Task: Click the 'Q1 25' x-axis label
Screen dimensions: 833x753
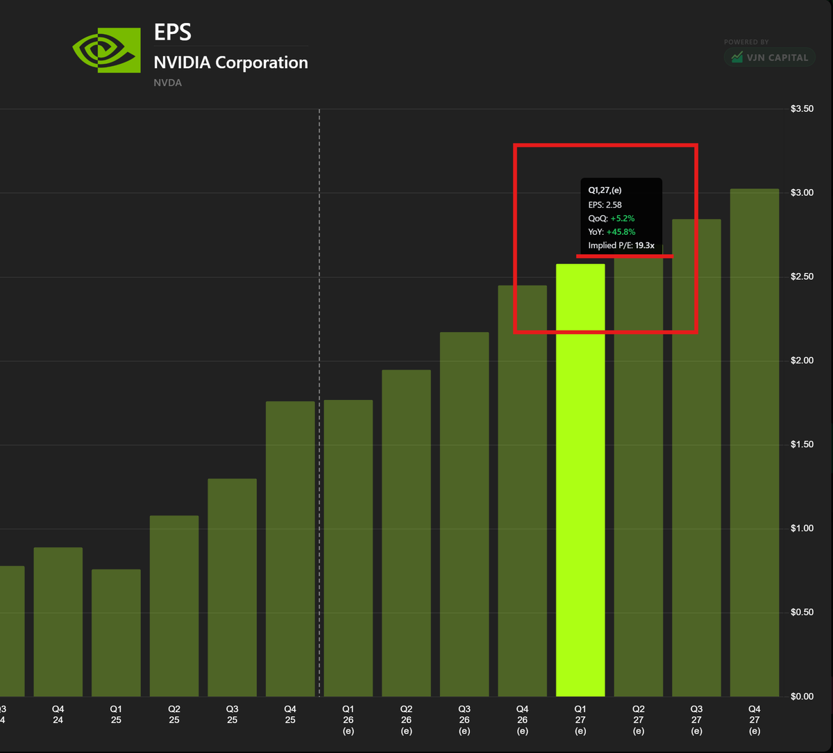Action: point(116,715)
